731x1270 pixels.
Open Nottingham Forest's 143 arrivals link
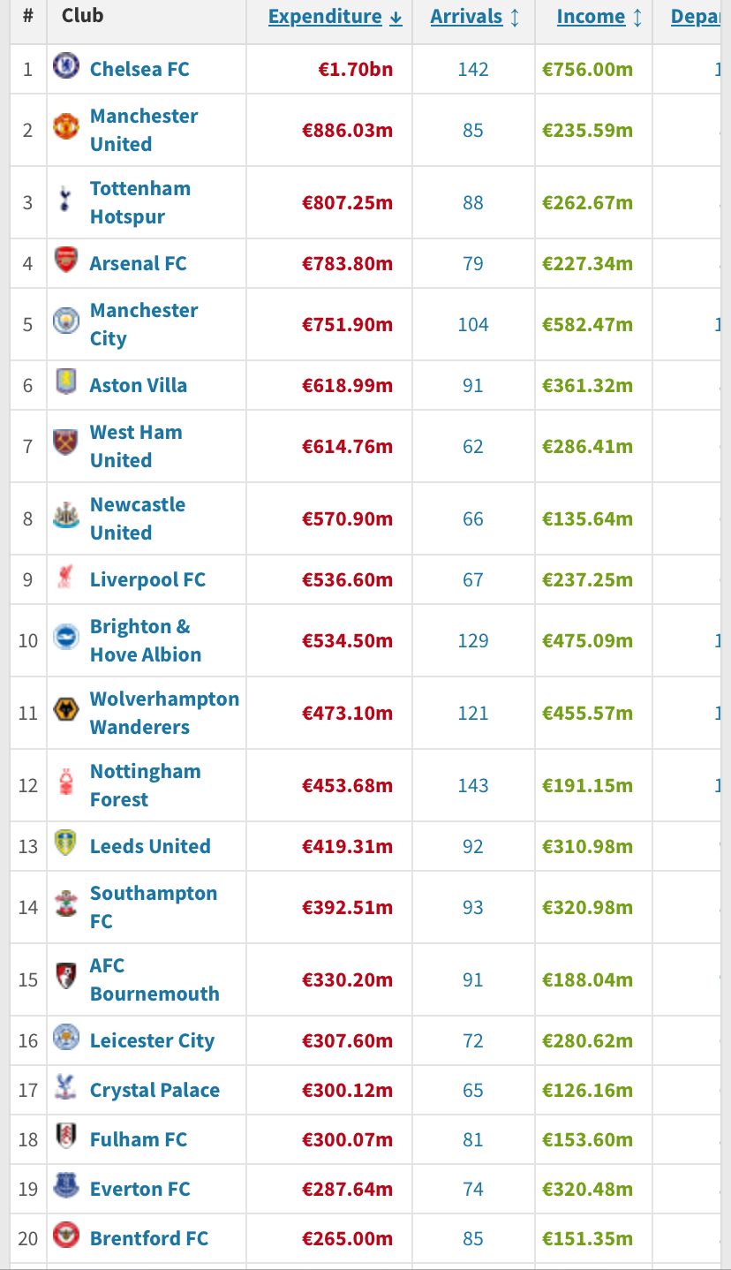point(473,785)
